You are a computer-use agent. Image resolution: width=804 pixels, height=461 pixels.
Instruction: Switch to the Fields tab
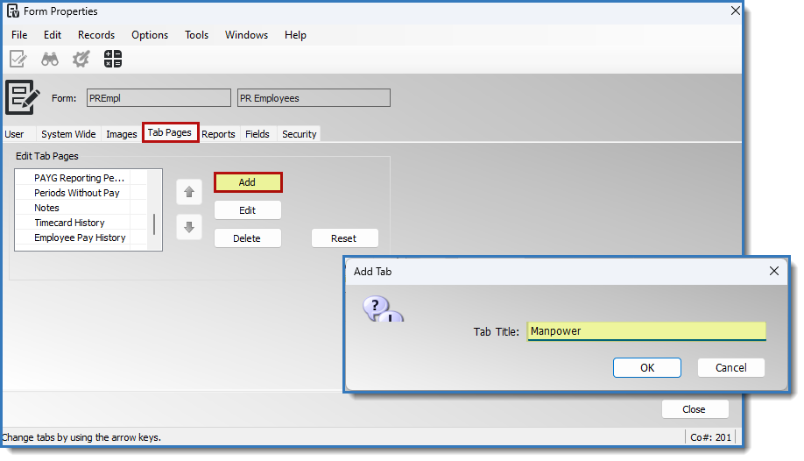257,134
